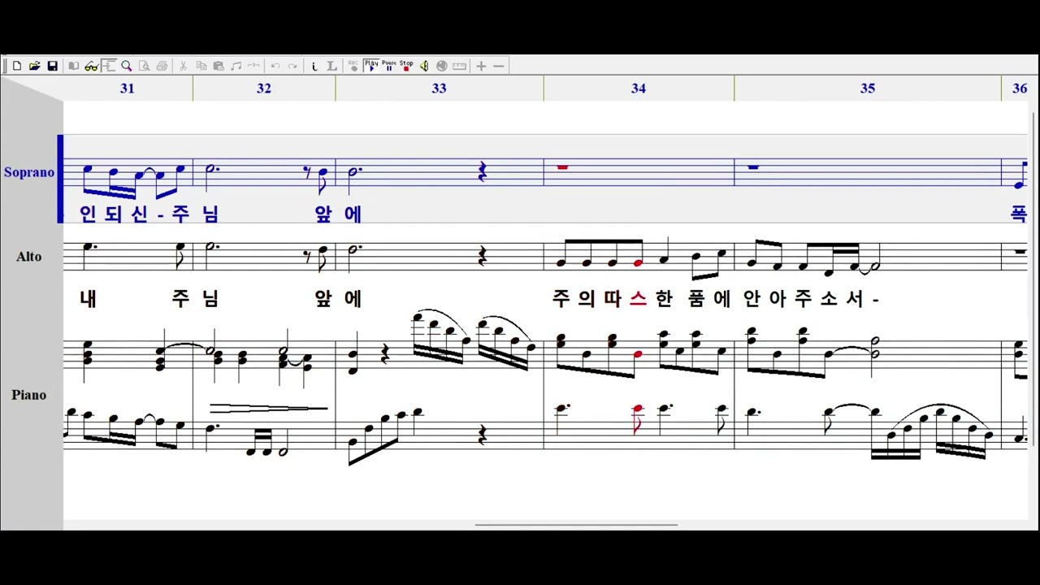Viewport: 1040px width, 585px height.
Task: Click the vertical scrollbar on right edge
Action: coord(1033,280)
